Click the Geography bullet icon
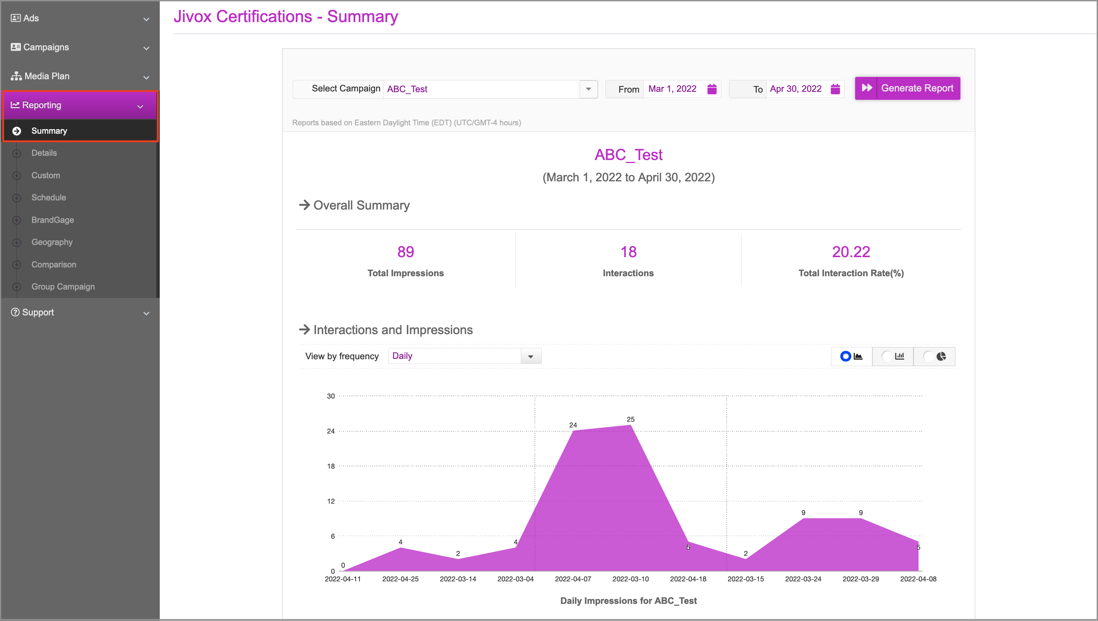 tap(17, 242)
